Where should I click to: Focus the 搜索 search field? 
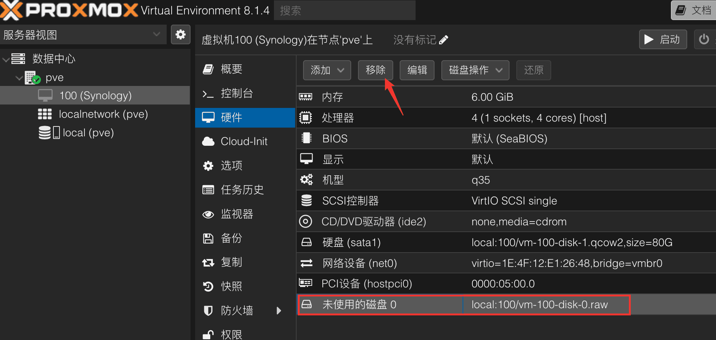pos(345,10)
